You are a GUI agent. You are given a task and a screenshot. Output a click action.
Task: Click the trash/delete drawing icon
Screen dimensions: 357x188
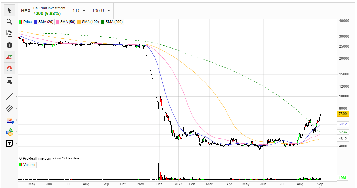click(x=9, y=45)
